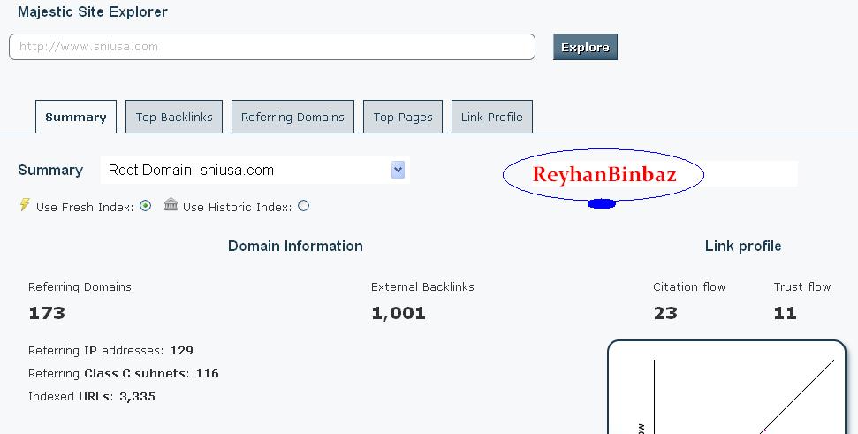
Task: Click the Domain Information heading
Action: [x=295, y=247]
